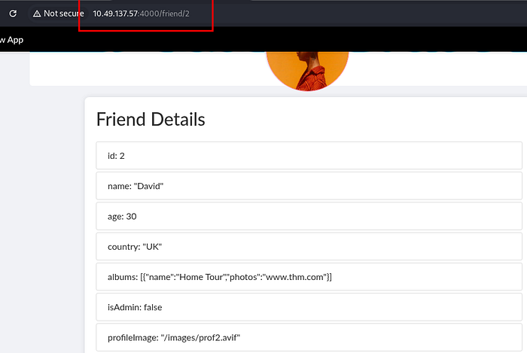
Task: Select the row age: 30
Action: 309,216
